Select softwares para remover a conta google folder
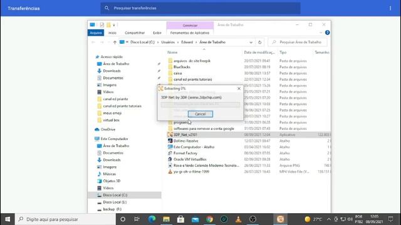 [204, 129]
